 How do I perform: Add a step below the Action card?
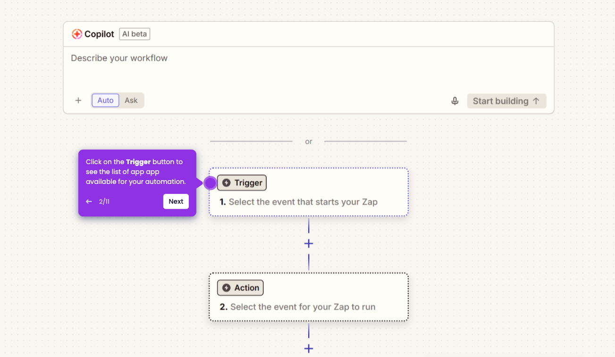click(309, 349)
